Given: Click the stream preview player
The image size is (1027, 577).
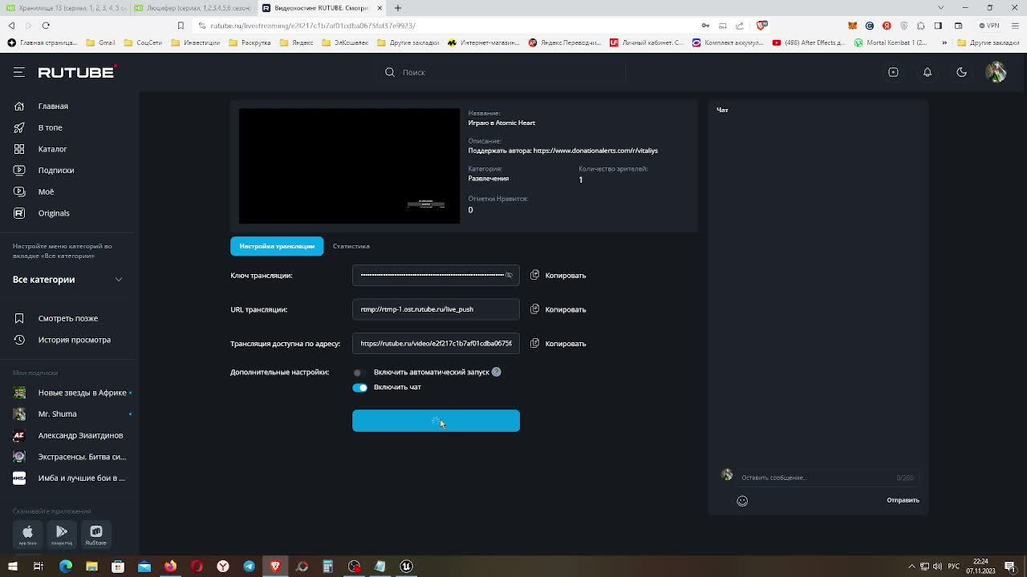Looking at the screenshot, I should [349, 166].
